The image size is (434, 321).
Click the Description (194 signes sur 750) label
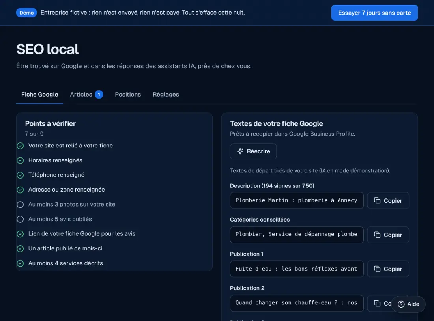272,186
